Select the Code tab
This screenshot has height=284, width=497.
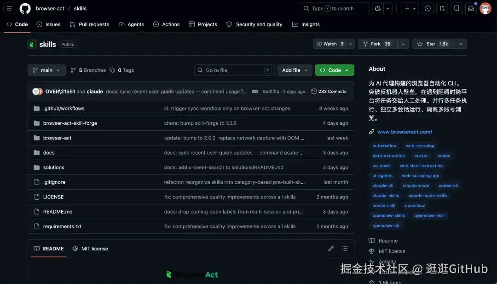(17, 24)
